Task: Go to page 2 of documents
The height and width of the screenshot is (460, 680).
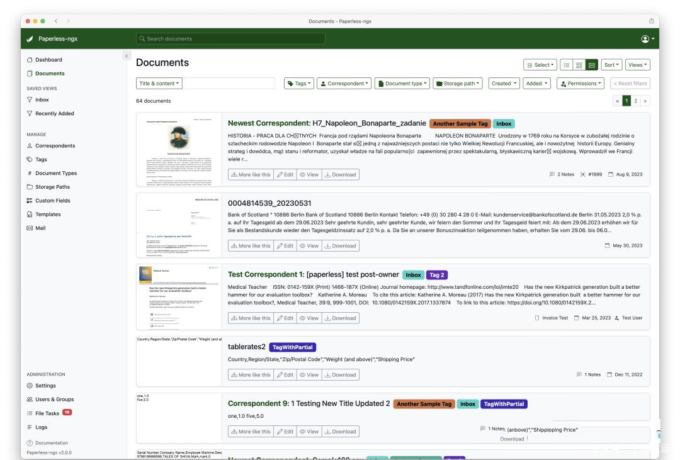Action: [636, 101]
